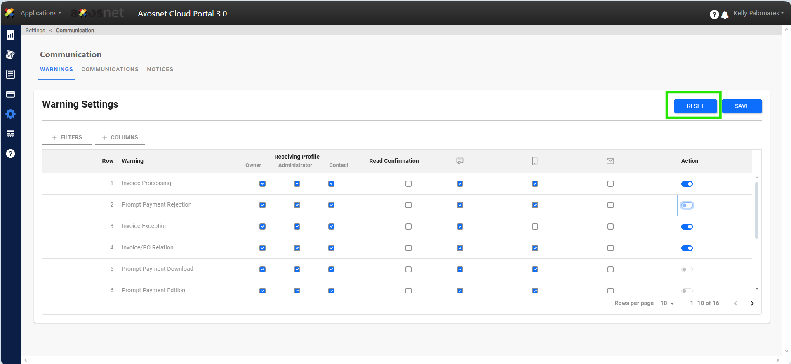
Task: Open the Rows per page dropdown
Action: (667, 303)
